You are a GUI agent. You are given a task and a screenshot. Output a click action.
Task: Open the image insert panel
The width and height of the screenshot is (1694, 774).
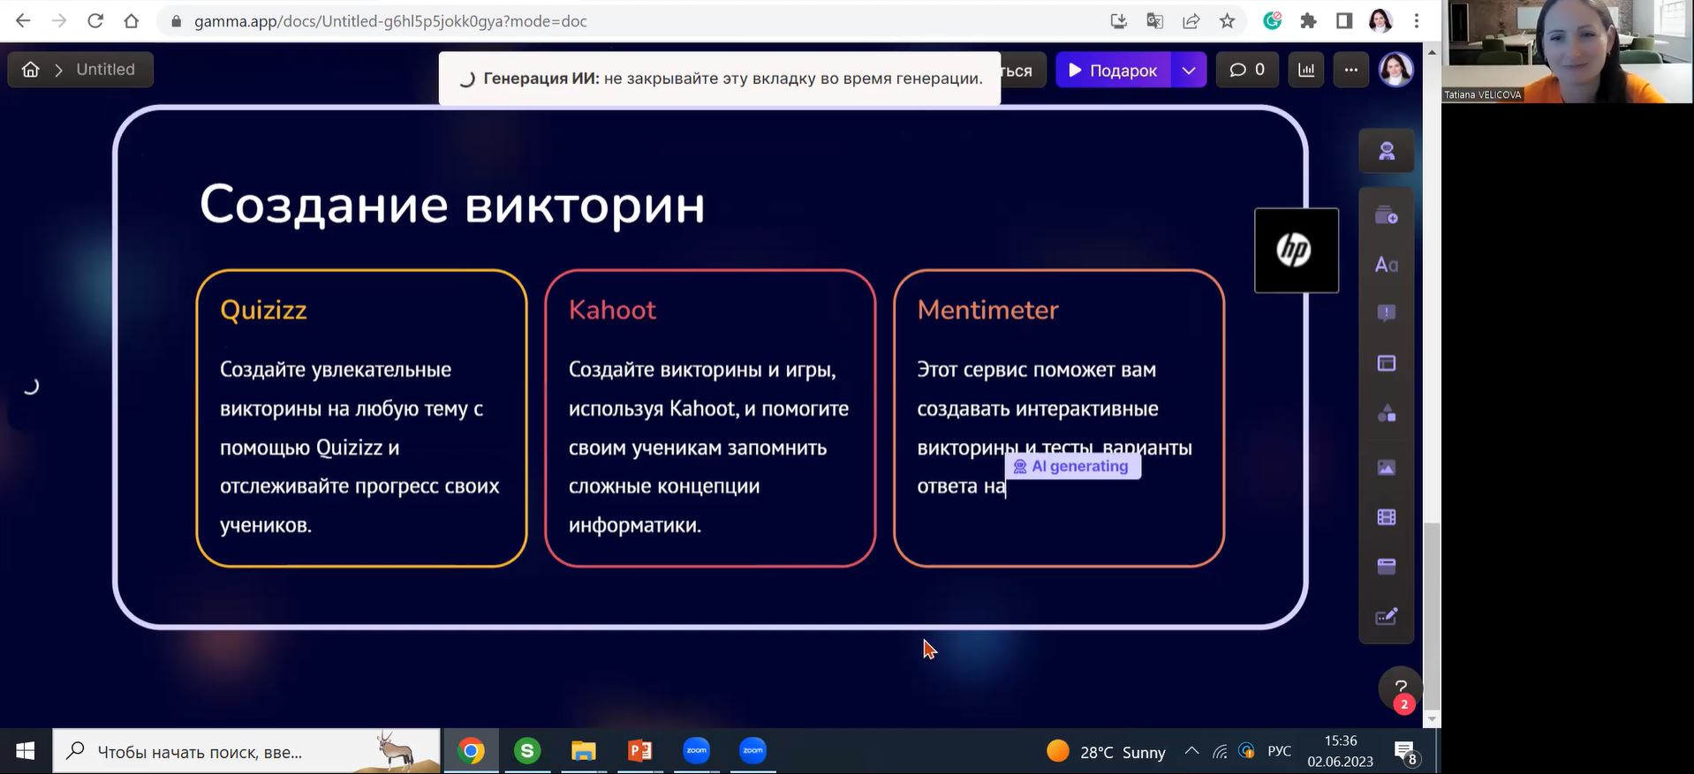[x=1386, y=468]
